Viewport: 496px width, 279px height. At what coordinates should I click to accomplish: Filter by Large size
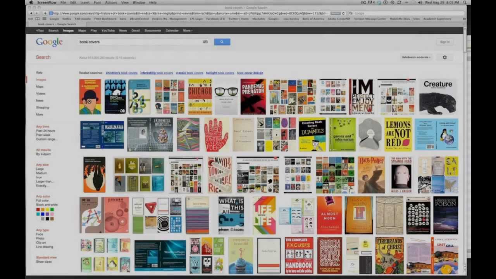[40, 169]
